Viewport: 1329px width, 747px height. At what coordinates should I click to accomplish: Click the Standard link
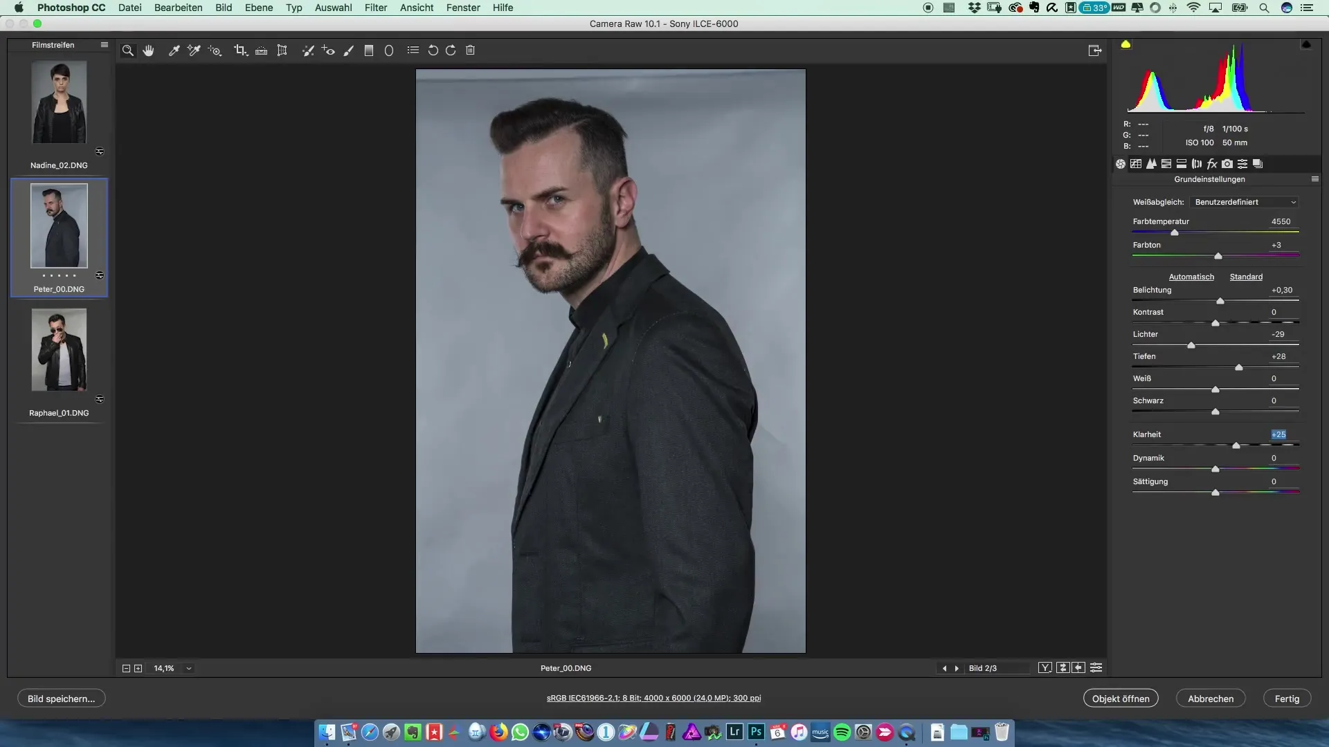pyautogui.click(x=1246, y=277)
